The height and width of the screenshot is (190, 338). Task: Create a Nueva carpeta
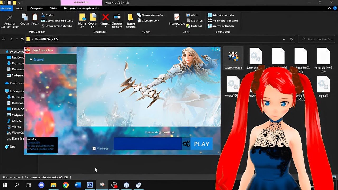pos(131,21)
